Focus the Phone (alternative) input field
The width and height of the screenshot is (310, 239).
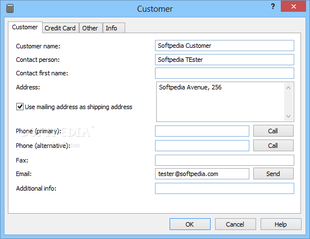click(x=202, y=146)
